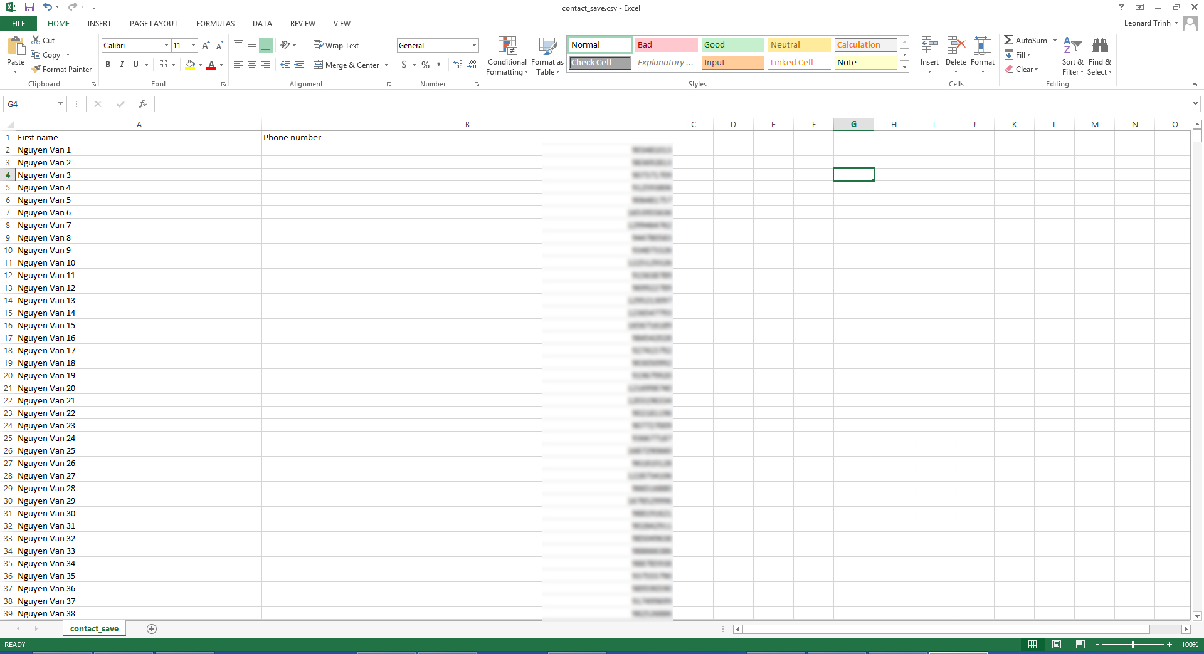Toggle Wrap Text for the cell
The width and height of the screenshot is (1204, 654).
336,46
